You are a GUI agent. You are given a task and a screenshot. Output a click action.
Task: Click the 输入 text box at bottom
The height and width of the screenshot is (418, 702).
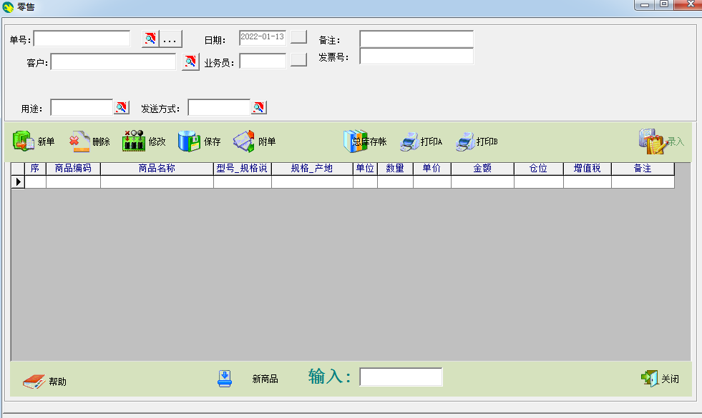[401, 377]
